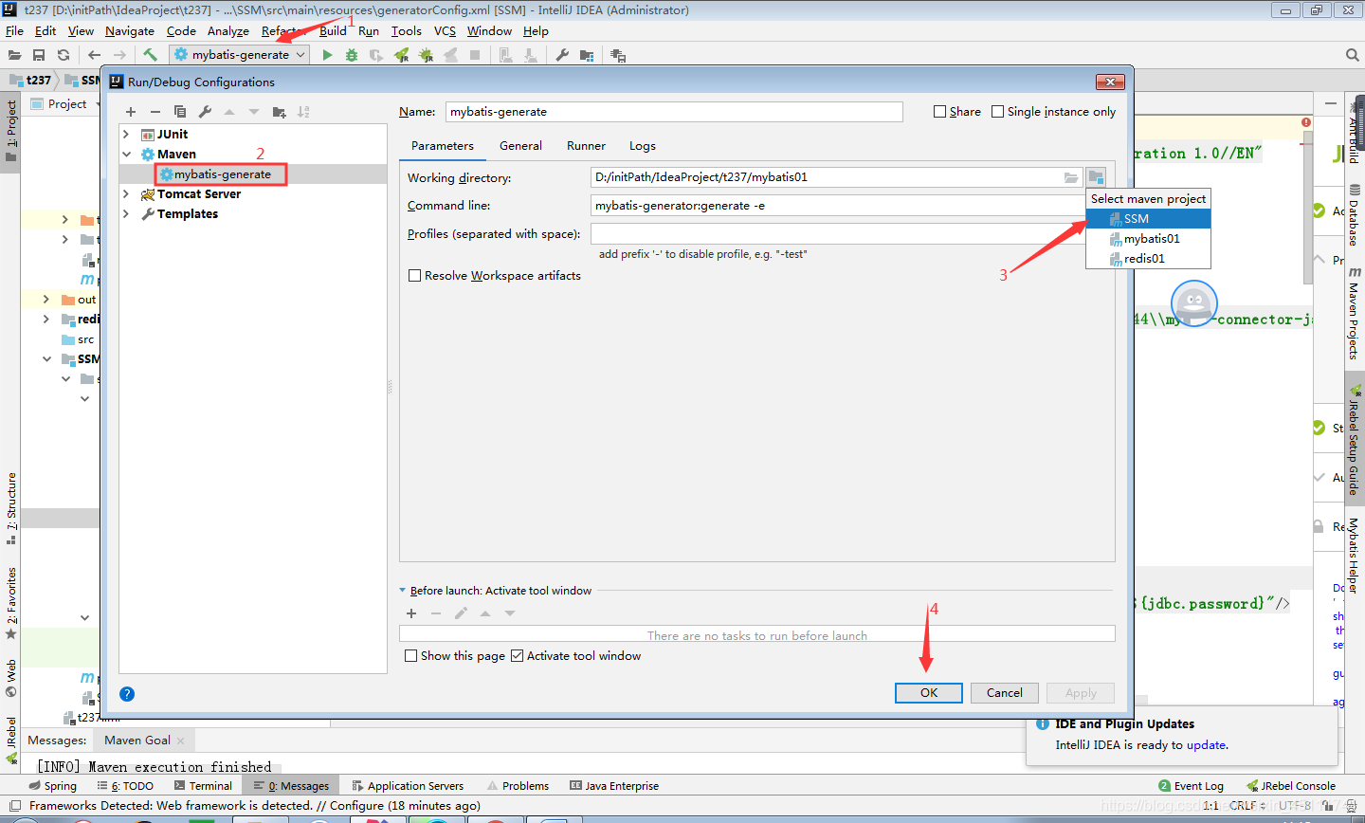Collapse the SSM module in Project tree
Screen dimensions: 1365x823
coord(46,359)
